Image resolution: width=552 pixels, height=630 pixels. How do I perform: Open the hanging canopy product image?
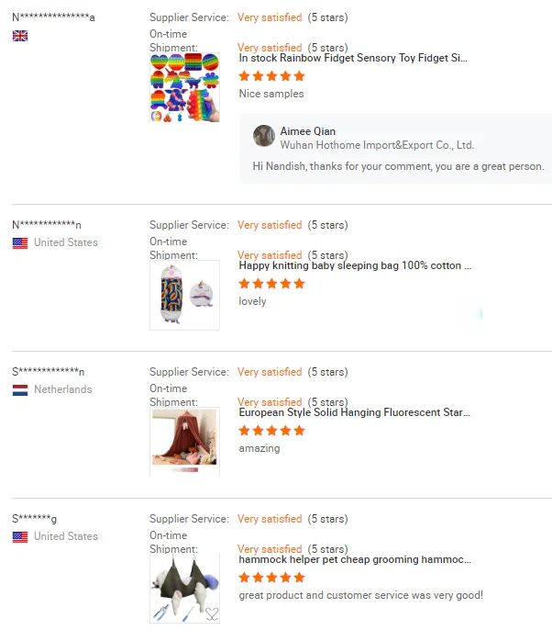coord(184,442)
